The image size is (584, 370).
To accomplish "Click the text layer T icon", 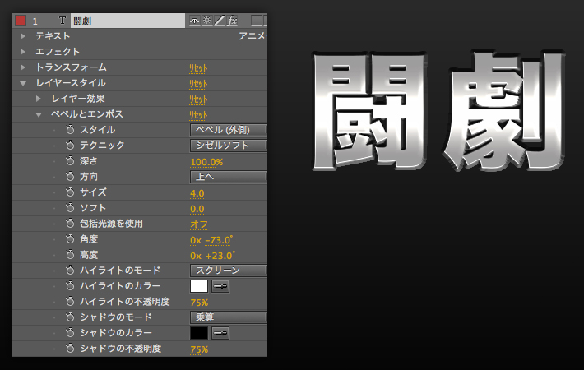I will [63, 21].
